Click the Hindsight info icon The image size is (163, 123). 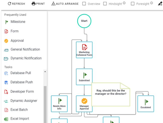pyautogui.click(x=124, y=3)
